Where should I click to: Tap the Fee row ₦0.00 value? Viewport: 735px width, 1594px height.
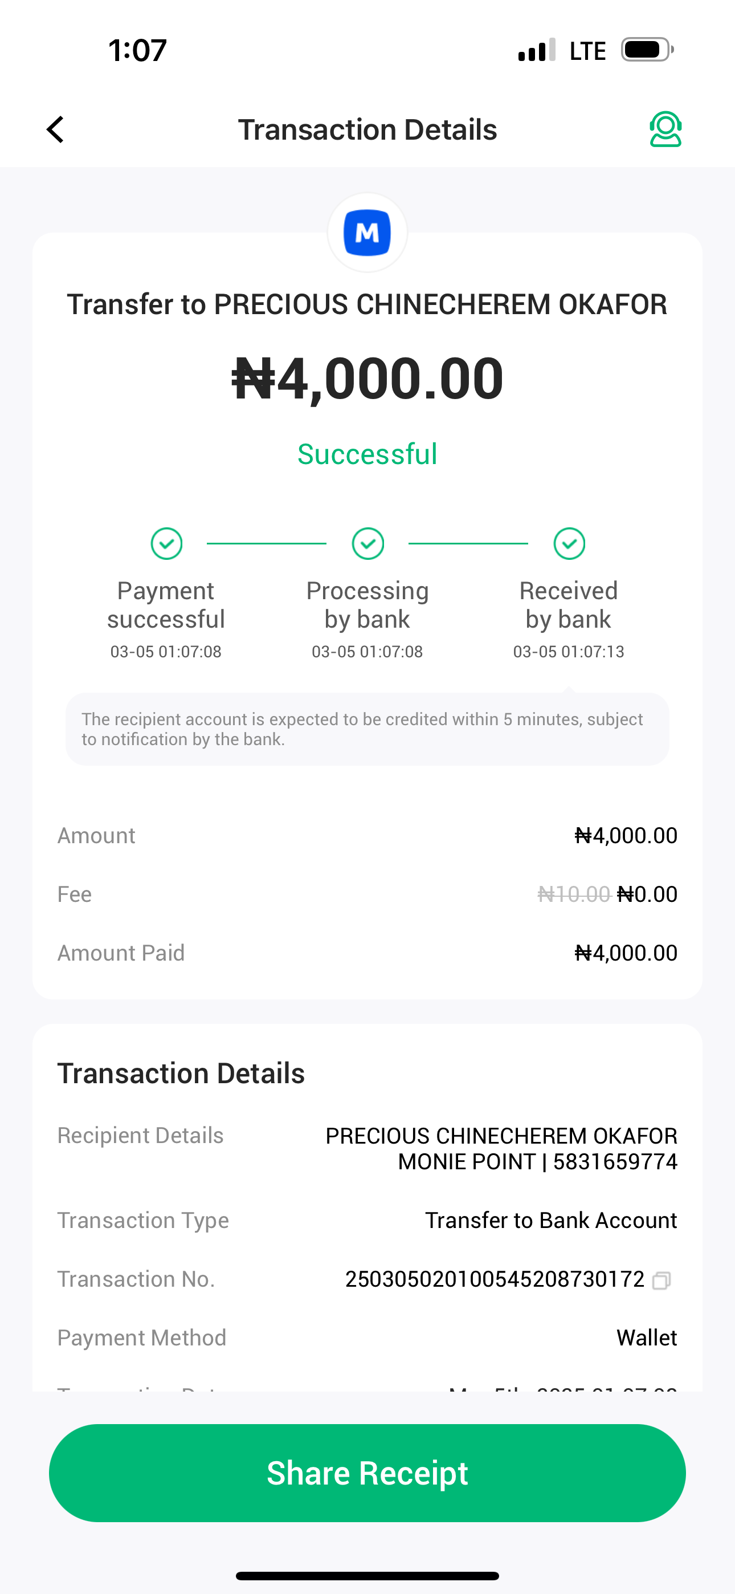pyautogui.click(x=647, y=894)
